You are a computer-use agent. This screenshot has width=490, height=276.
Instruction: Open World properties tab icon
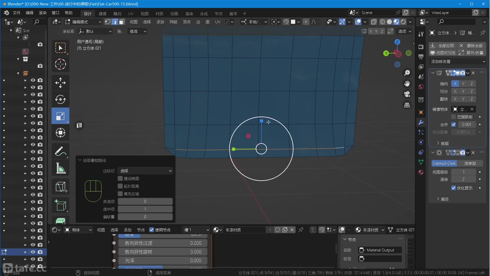click(421, 87)
